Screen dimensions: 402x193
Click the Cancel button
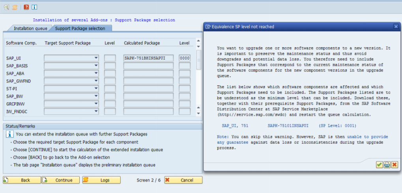click(x=183, y=180)
